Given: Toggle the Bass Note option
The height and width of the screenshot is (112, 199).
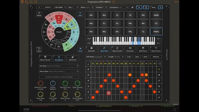Looking at the screenshot, I should tap(104, 49).
